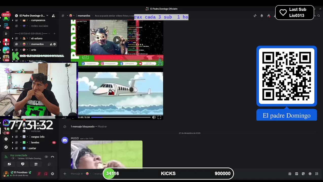
Task: Focus the message input field
Action: tap(175, 174)
